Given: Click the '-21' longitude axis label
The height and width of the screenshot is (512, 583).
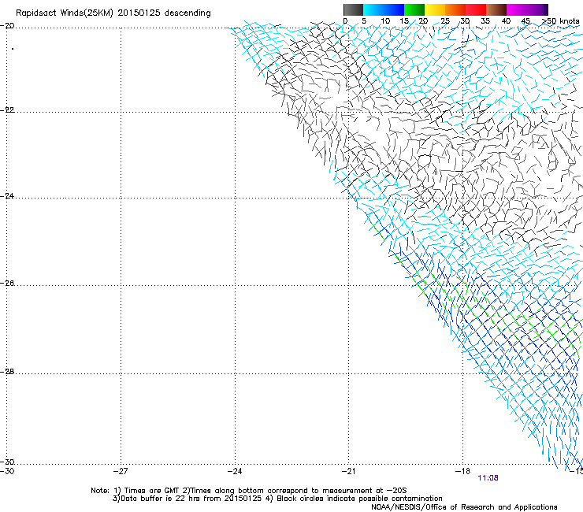Looking at the screenshot, I should [x=349, y=472].
